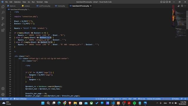Open Adobe Acrobat from the taskbar
Image resolution: width=188 pixels, height=106 pixels.
coord(129,103)
